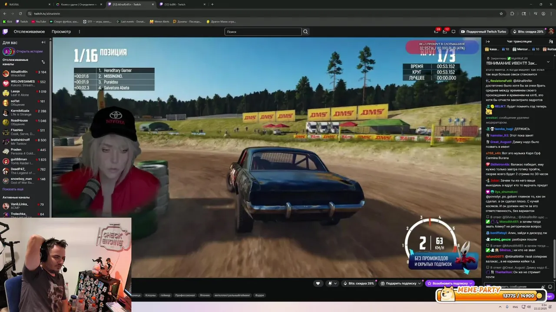This screenshot has height=312, width=556.
Task: Expand the sidebar with Показать еще
Action: point(13,189)
